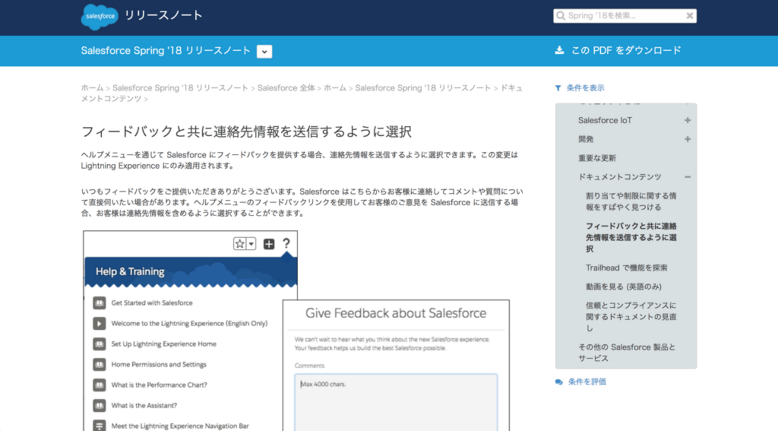Click the play icon beside Welcome to Lightning Experience
778x431 pixels.
point(99,323)
